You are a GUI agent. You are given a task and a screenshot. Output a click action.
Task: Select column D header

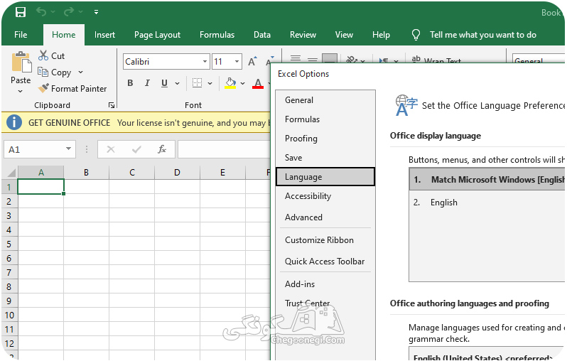[x=177, y=173]
